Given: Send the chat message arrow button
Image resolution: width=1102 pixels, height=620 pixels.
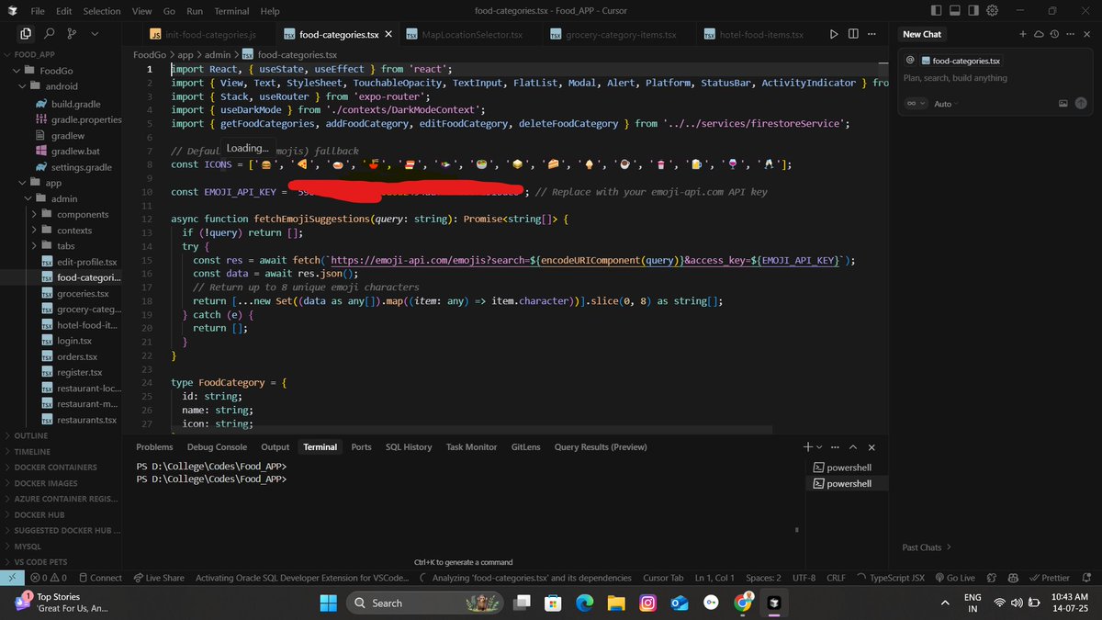Looking at the screenshot, I should click(x=1081, y=104).
